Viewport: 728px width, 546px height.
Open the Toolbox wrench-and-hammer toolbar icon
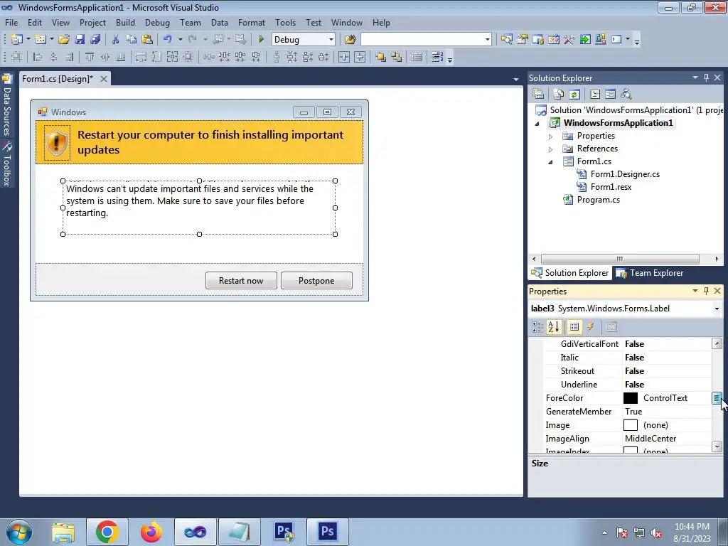click(569, 40)
